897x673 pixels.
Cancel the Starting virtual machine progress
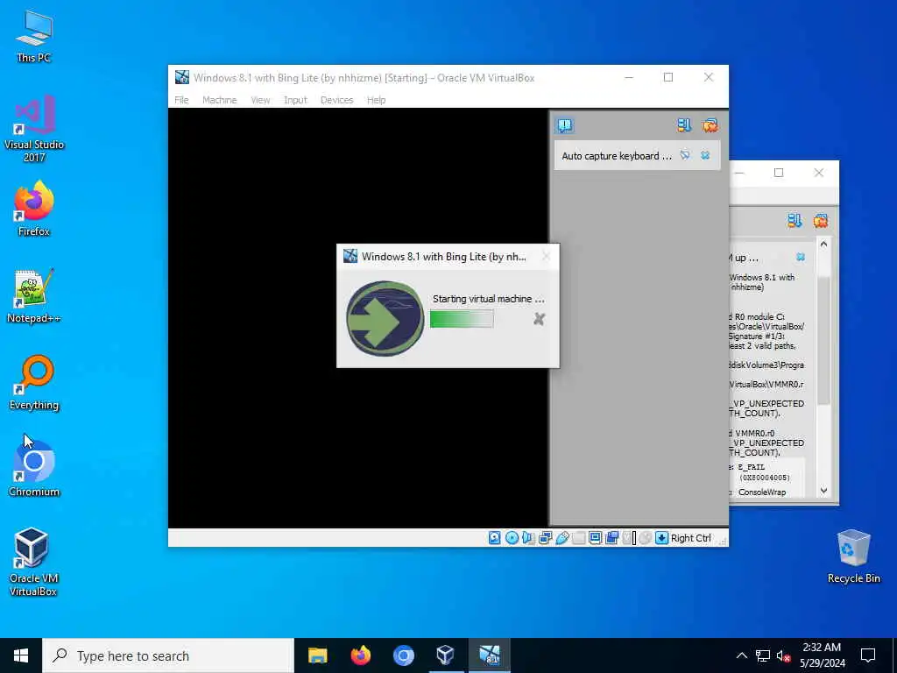[539, 319]
